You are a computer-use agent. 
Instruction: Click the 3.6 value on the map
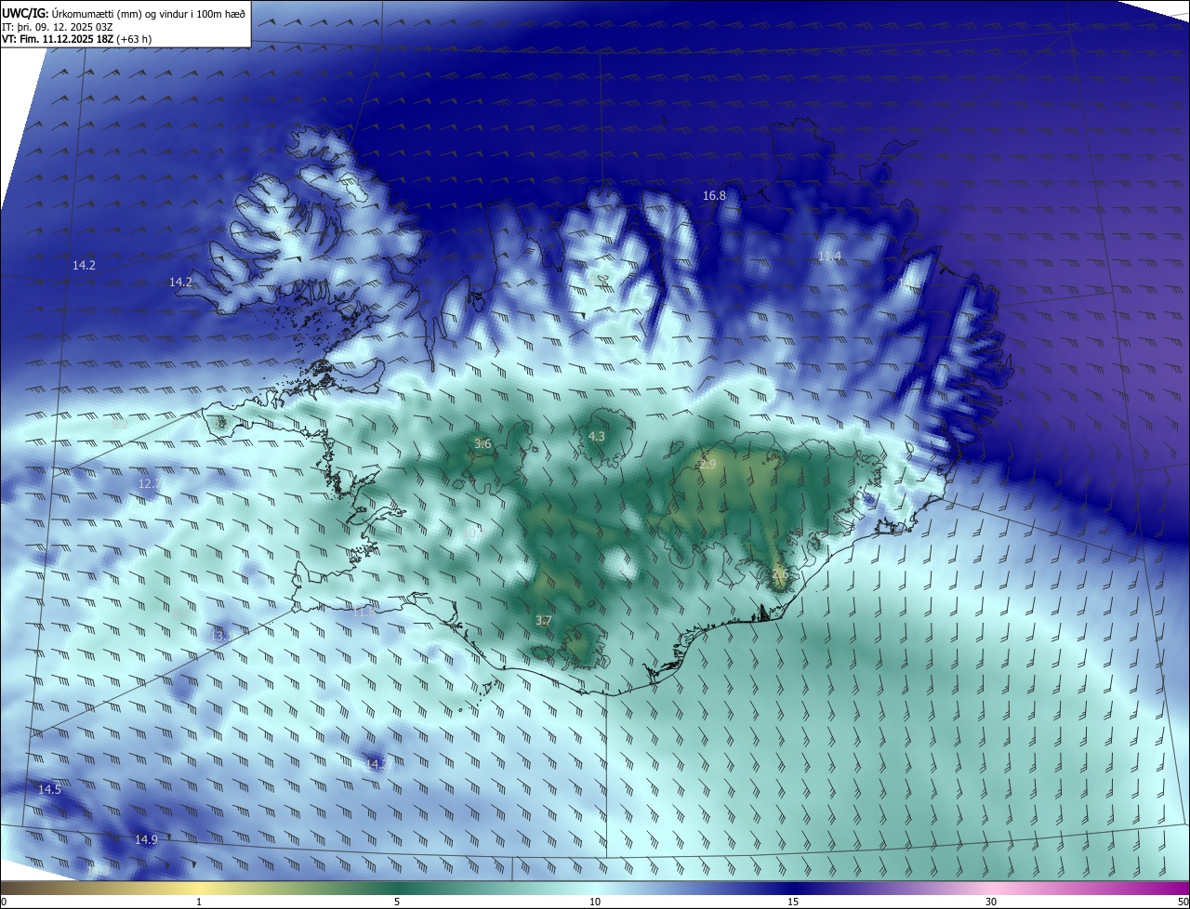tap(483, 443)
